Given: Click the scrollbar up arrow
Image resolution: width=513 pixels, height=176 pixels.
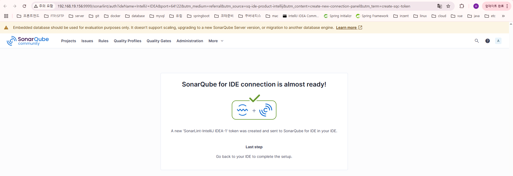Looking at the screenshot, I should coord(511,24).
